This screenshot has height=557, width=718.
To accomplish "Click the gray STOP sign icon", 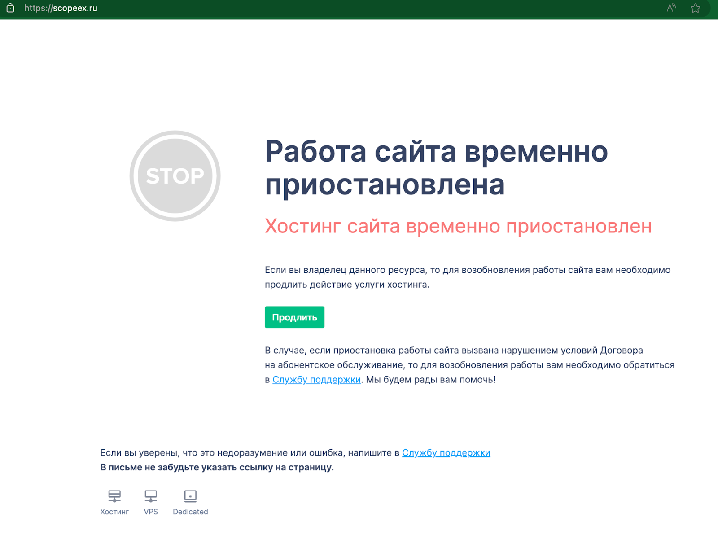I will pyautogui.click(x=175, y=176).
